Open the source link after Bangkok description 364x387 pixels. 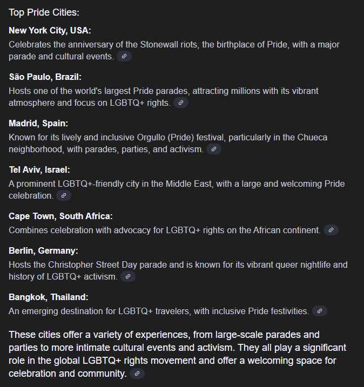click(x=320, y=311)
